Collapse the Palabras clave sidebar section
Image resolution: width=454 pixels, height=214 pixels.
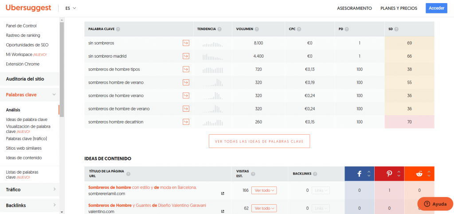[x=54, y=94]
